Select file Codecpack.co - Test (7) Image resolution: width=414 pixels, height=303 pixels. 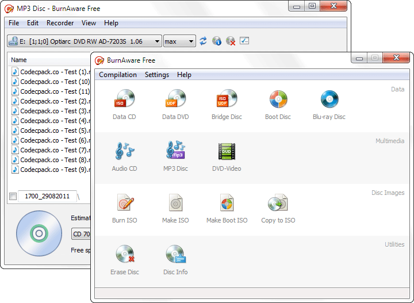point(51,150)
